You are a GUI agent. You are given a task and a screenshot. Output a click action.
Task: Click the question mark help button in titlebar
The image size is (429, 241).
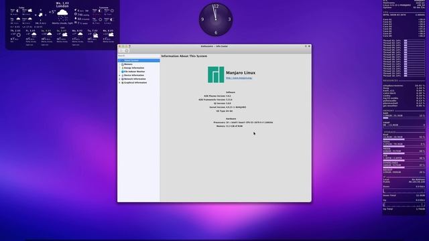click(x=129, y=46)
